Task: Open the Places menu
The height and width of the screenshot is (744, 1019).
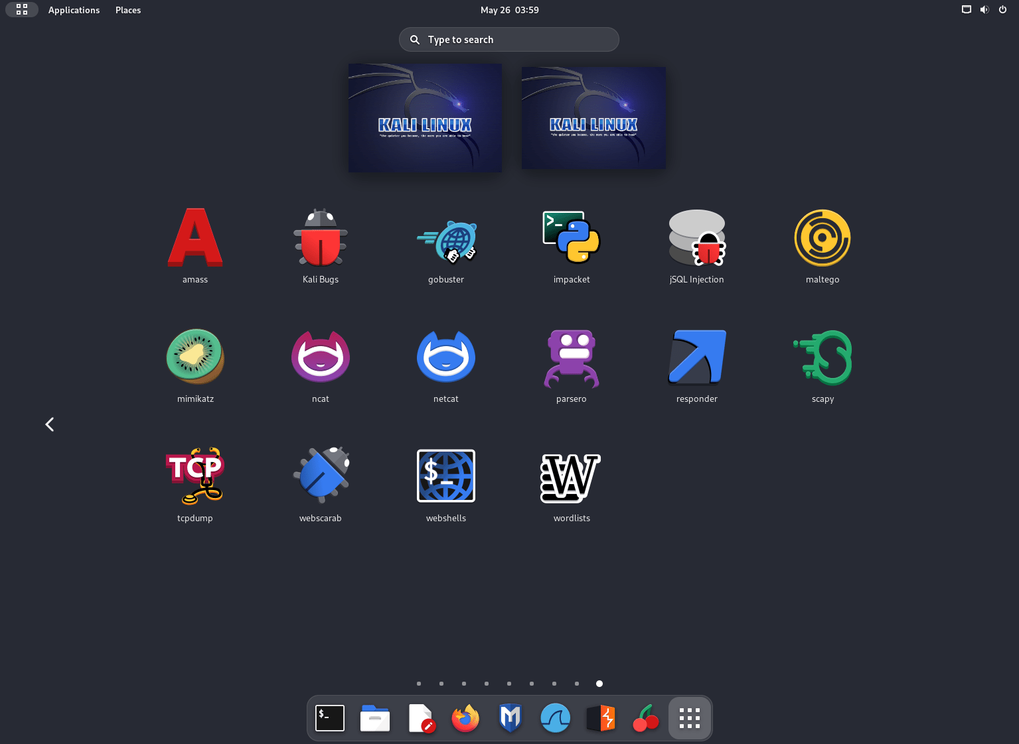Action: [x=128, y=10]
